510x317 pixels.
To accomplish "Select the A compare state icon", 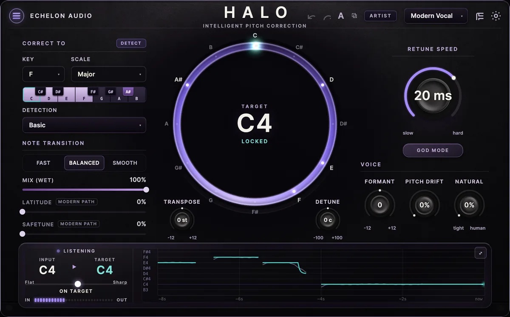I will [341, 16].
